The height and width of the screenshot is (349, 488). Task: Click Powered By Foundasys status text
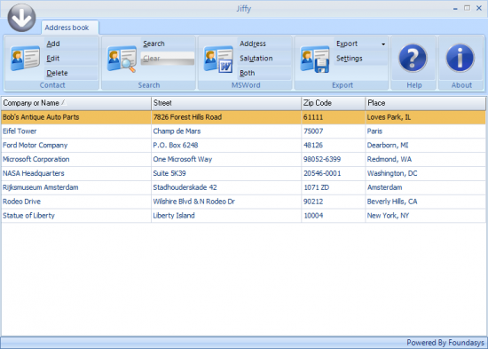click(445, 343)
